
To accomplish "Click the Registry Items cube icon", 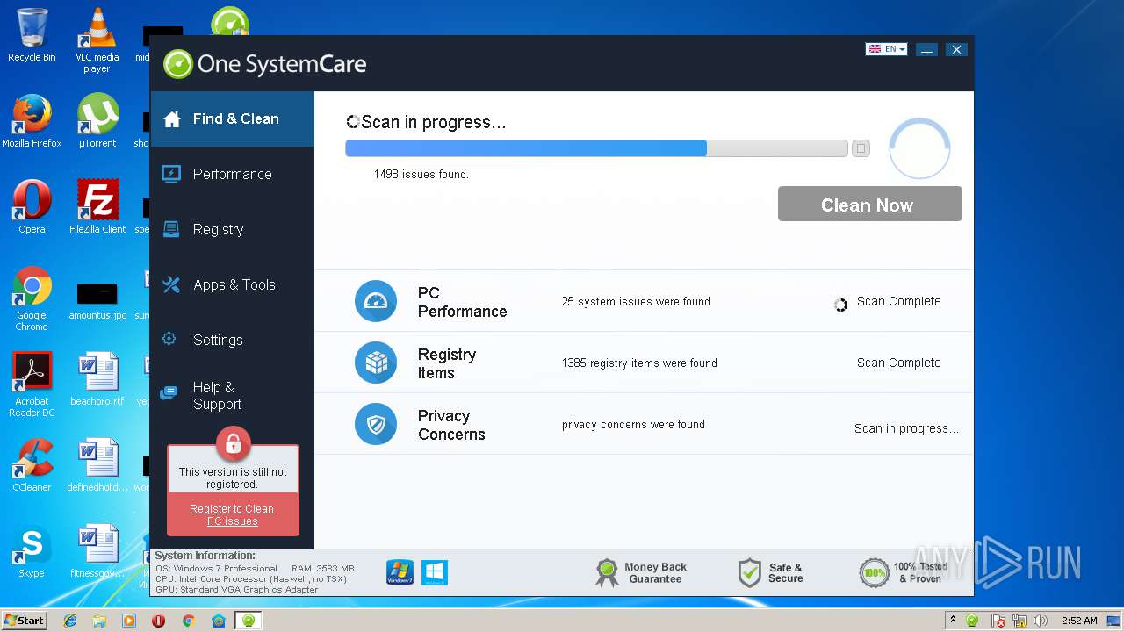I will pos(376,363).
